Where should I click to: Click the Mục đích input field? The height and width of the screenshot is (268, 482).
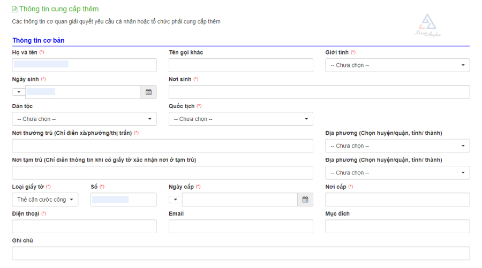click(x=397, y=226)
